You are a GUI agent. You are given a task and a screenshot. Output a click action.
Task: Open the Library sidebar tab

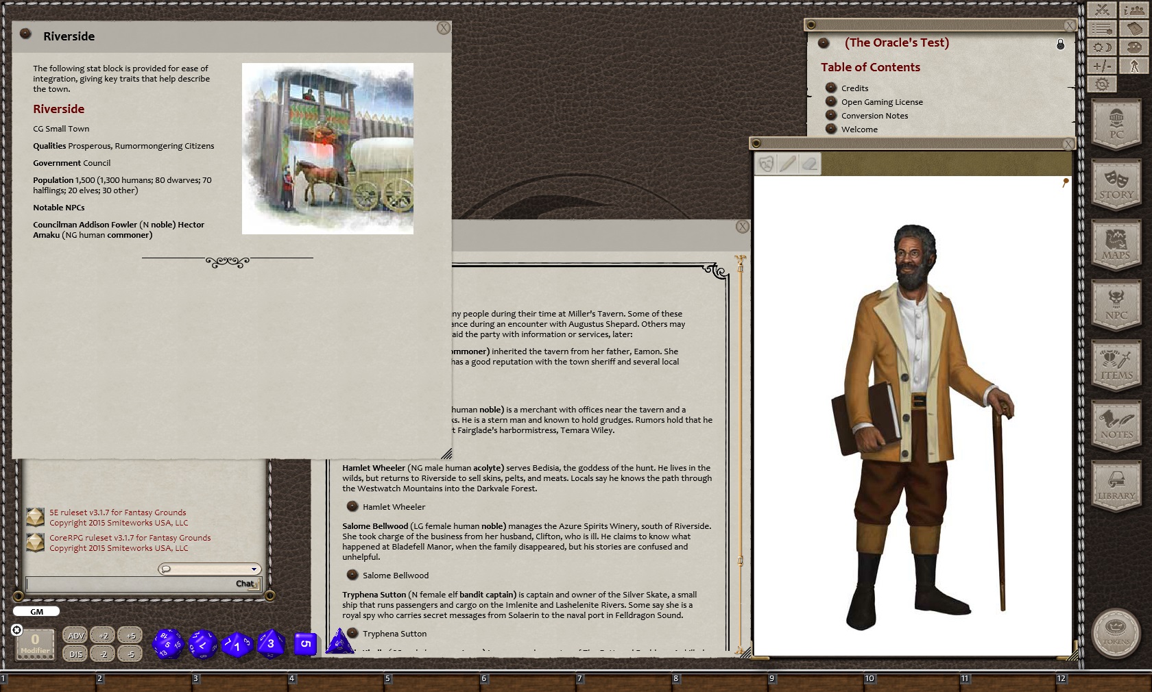pos(1116,485)
